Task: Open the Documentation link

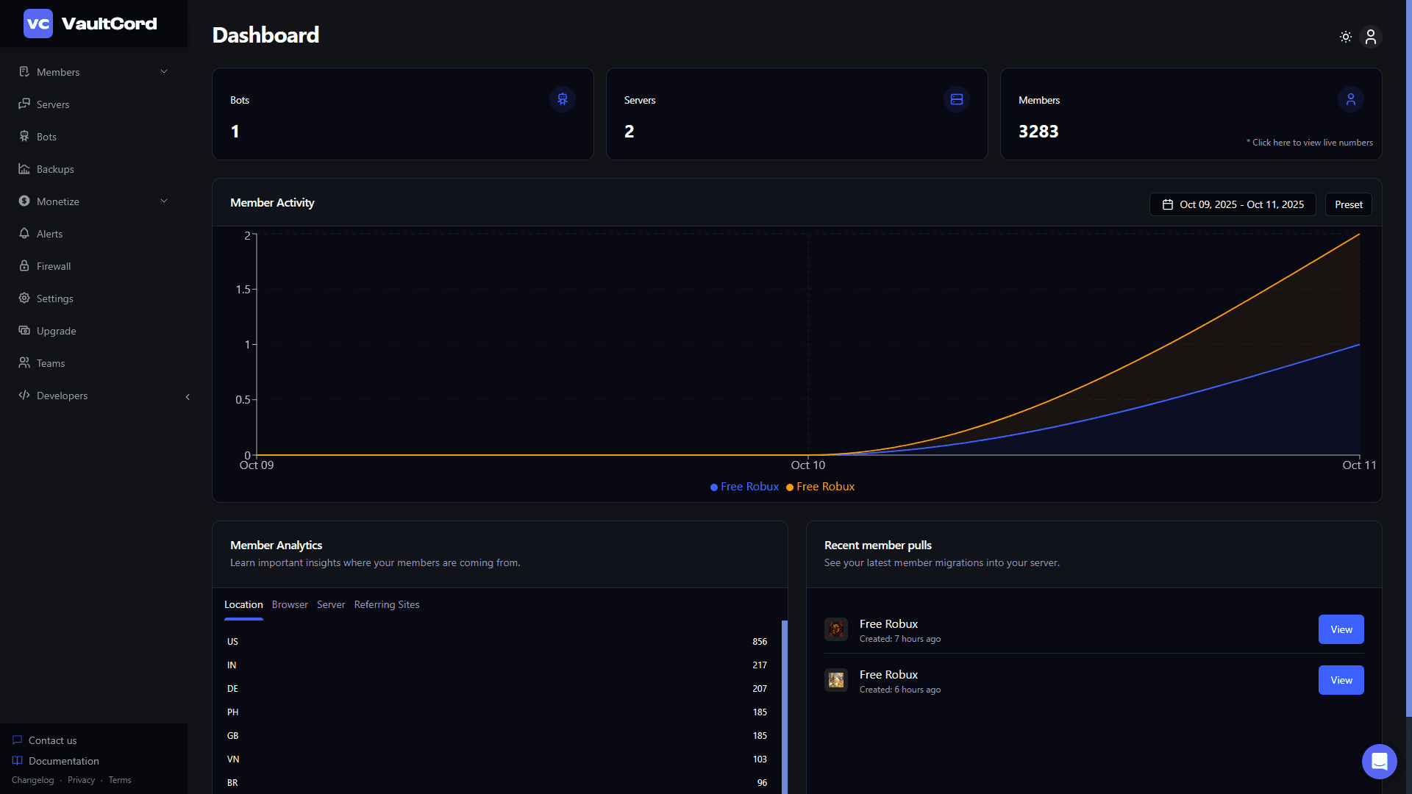Action: pyautogui.click(x=64, y=761)
